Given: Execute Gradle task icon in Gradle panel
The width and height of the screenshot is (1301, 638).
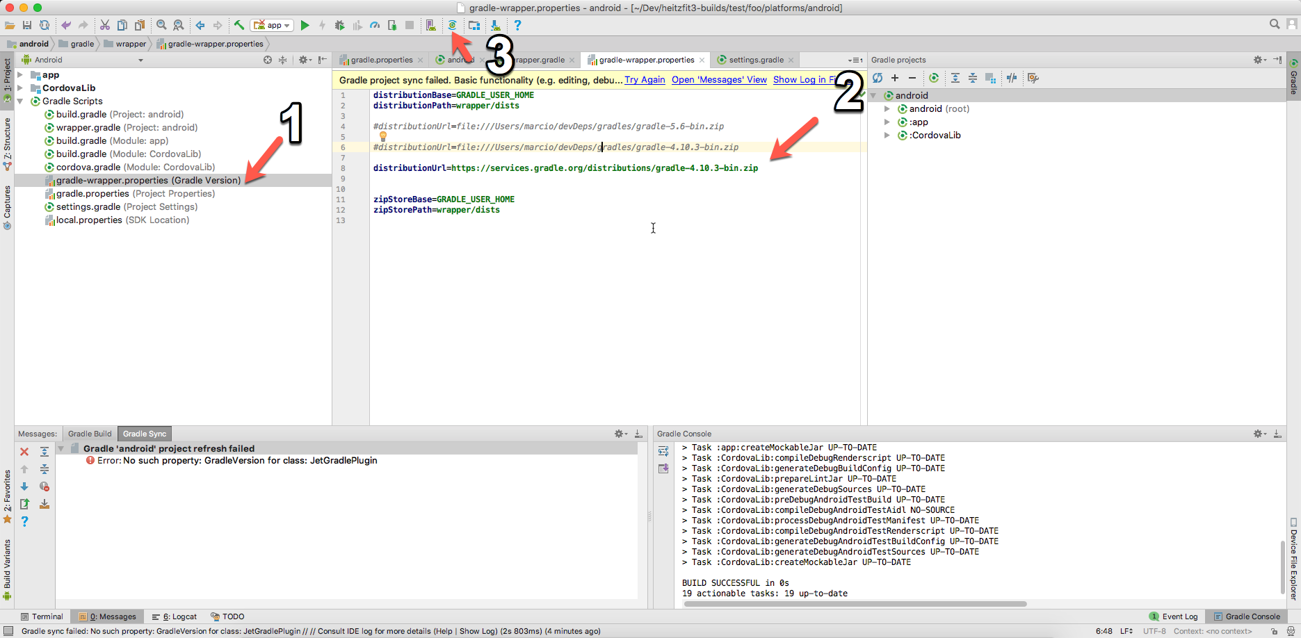Looking at the screenshot, I should pos(934,78).
